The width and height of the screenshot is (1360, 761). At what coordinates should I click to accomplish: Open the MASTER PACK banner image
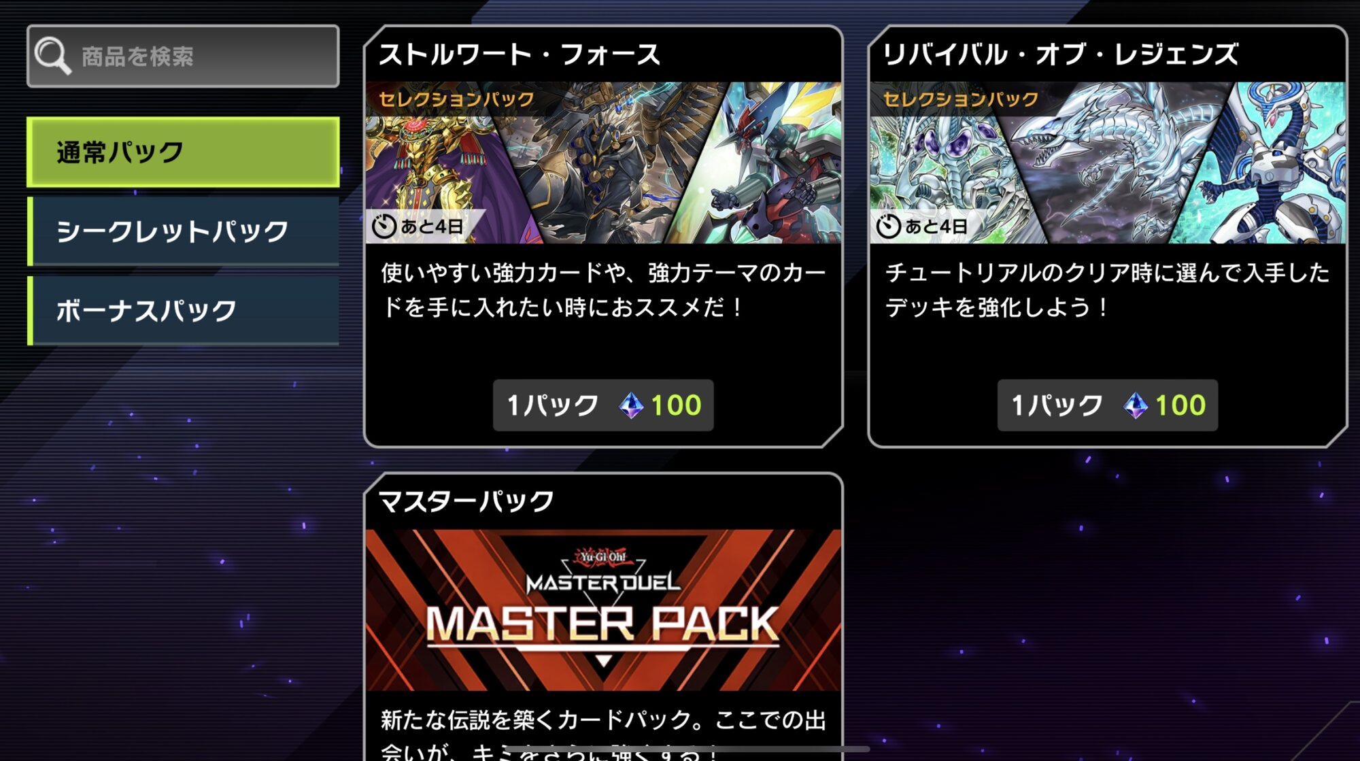pyautogui.click(x=603, y=610)
